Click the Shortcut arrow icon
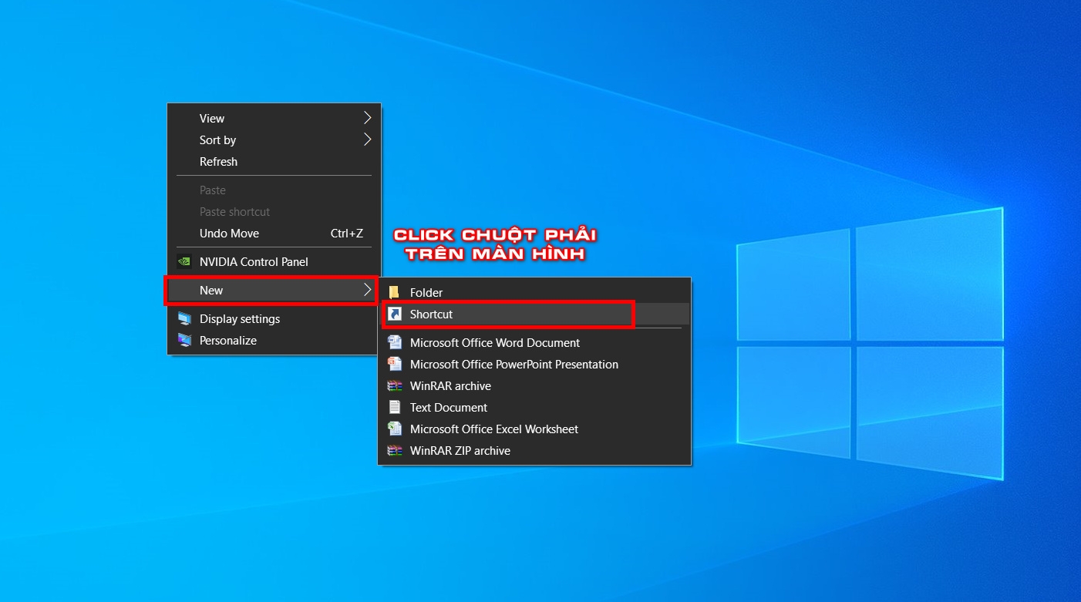1081x602 pixels. 395,314
